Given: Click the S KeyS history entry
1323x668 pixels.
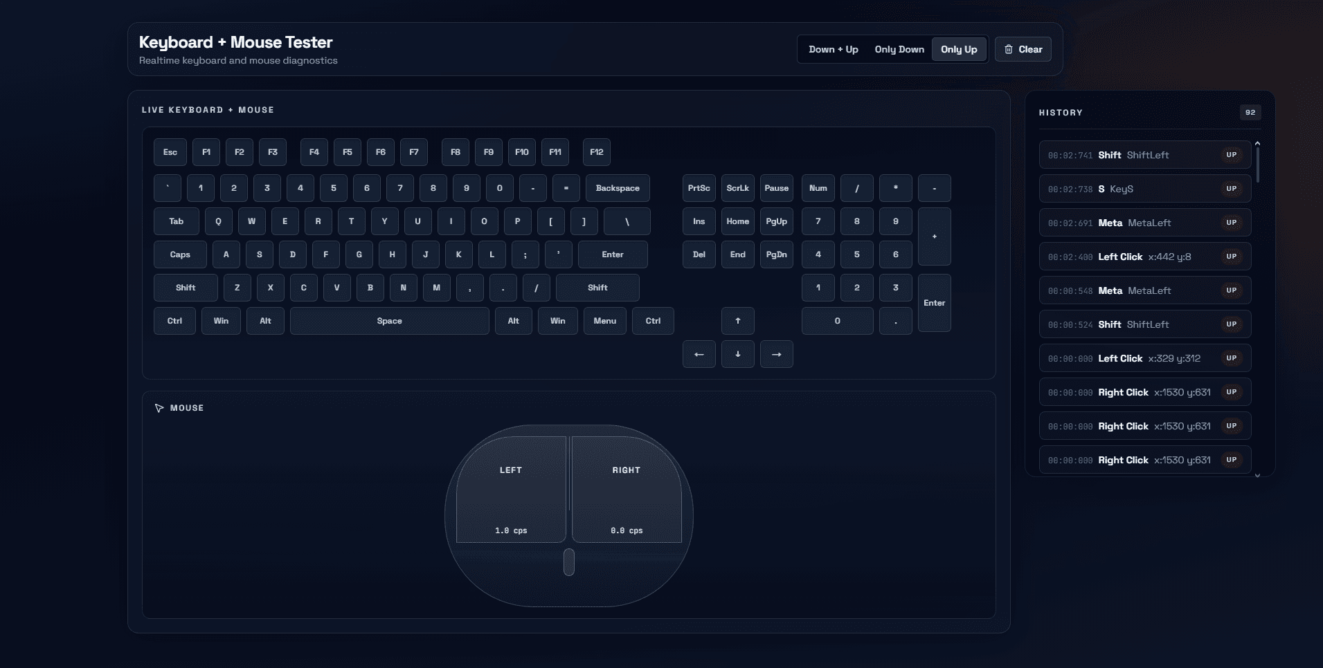Looking at the screenshot, I should [1145, 189].
